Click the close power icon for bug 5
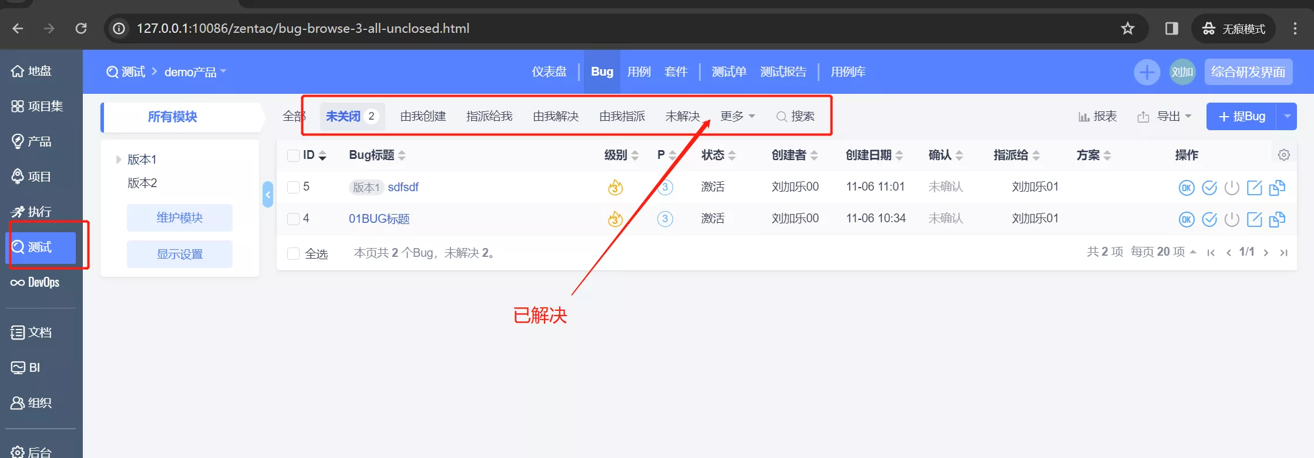 [1232, 188]
